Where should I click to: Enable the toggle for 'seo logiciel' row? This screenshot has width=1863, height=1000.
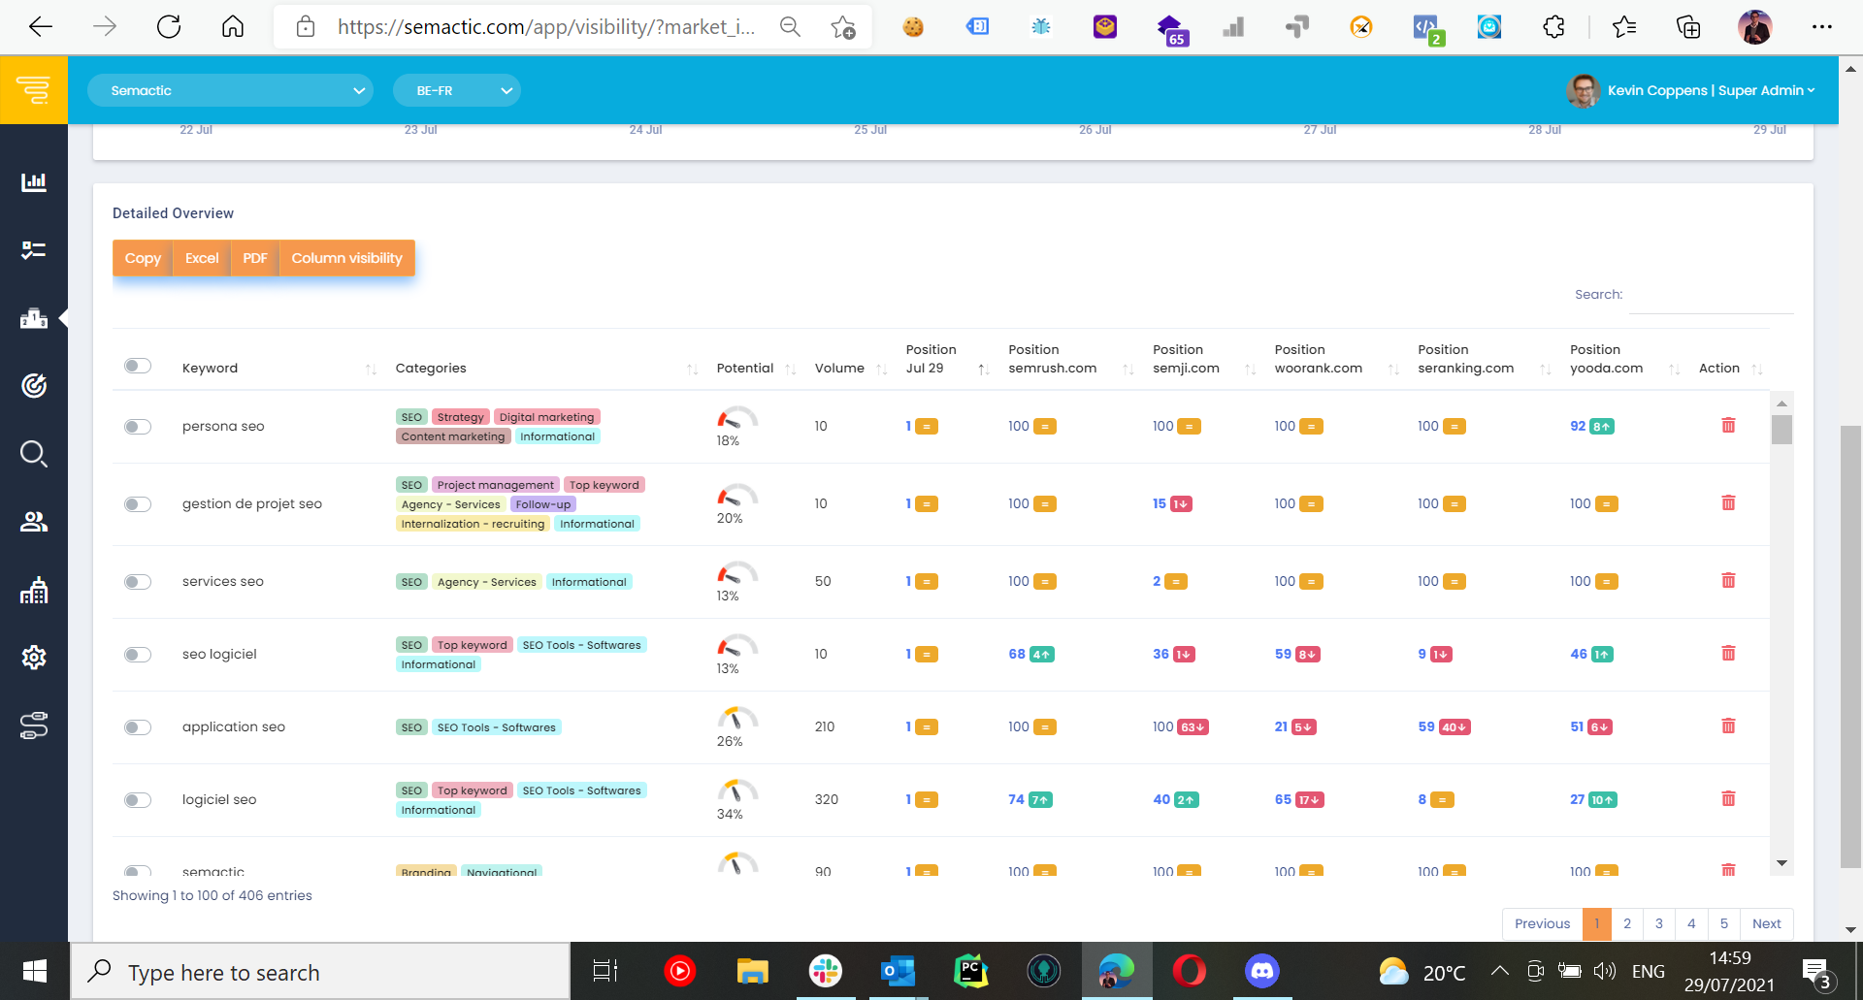point(138,655)
